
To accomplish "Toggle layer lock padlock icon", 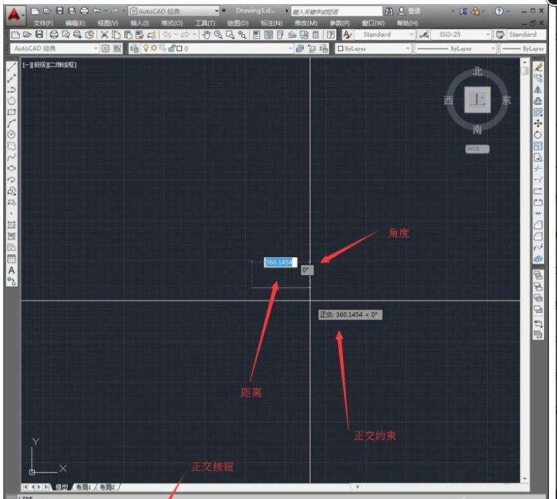I will pyautogui.click(x=171, y=49).
